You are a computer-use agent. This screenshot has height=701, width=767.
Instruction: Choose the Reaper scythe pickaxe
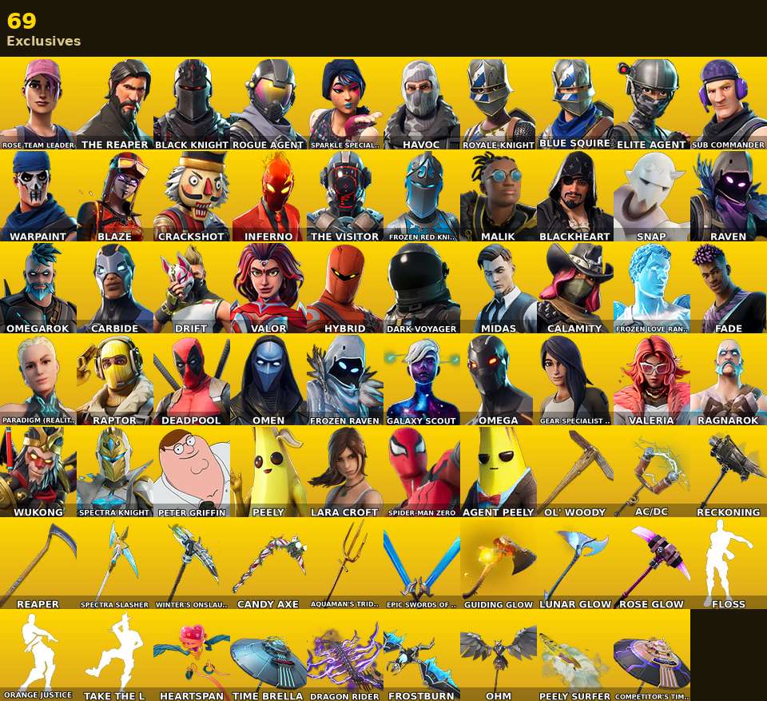point(38,564)
